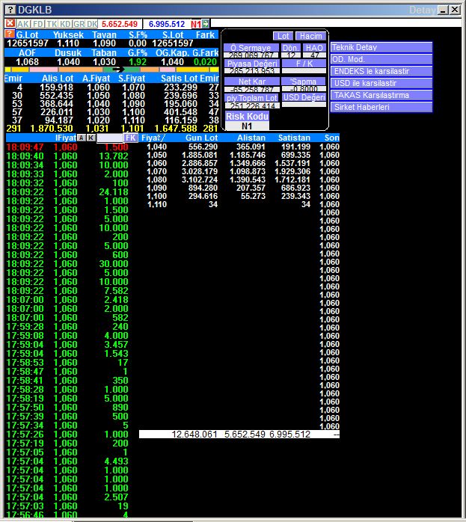
Task: Open TAKAS Karşılaştırma
Action: (381, 95)
